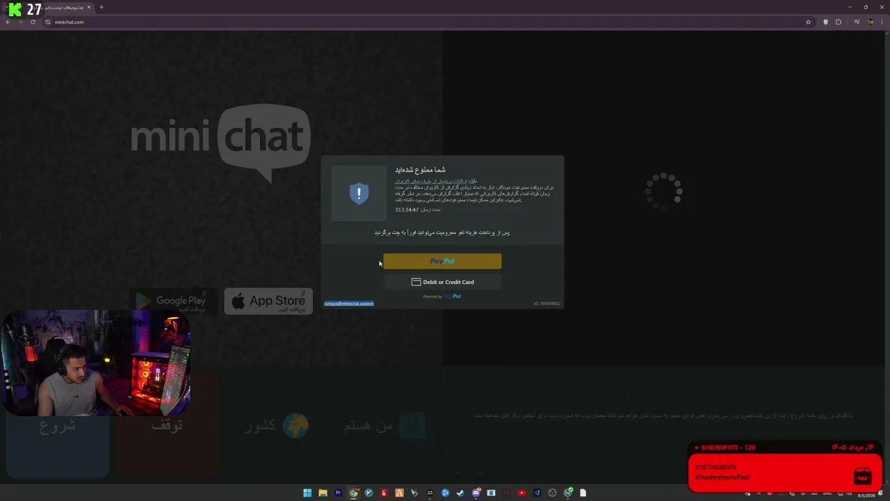
Task: Open Adobe Premiere Pro from the taskbar
Action: pos(338,493)
